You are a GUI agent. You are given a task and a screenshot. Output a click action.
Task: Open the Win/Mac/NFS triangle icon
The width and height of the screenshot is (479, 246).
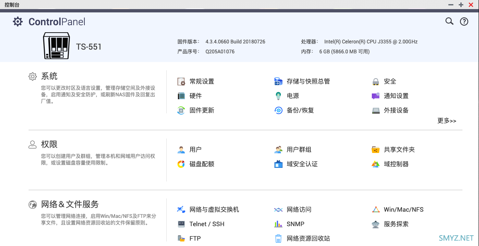pos(376,210)
